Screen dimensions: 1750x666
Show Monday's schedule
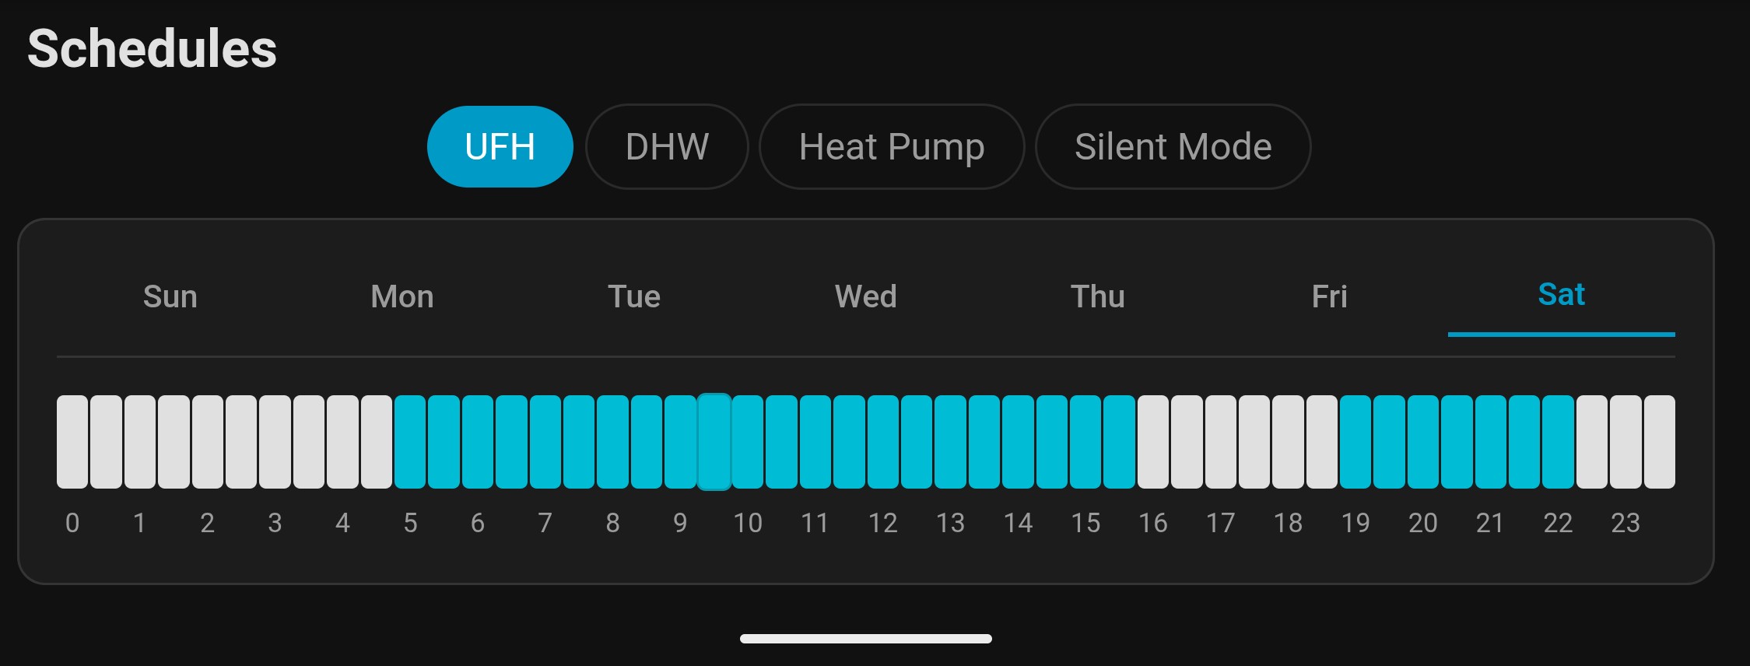(x=402, y=296)
